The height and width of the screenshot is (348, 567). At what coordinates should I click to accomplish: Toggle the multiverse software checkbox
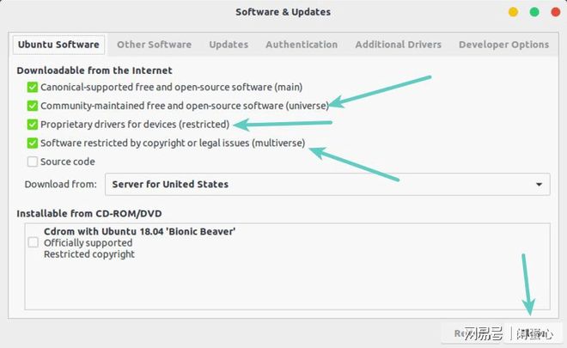[32, 143]
